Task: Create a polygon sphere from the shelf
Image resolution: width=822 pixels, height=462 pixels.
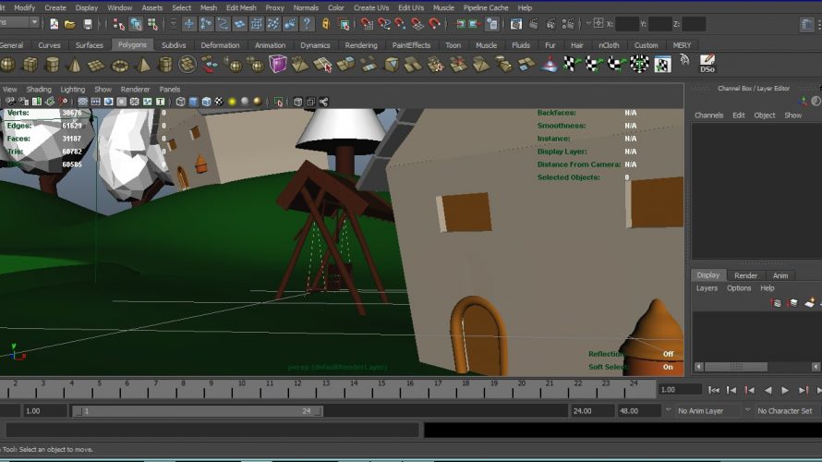Action: 7,64
